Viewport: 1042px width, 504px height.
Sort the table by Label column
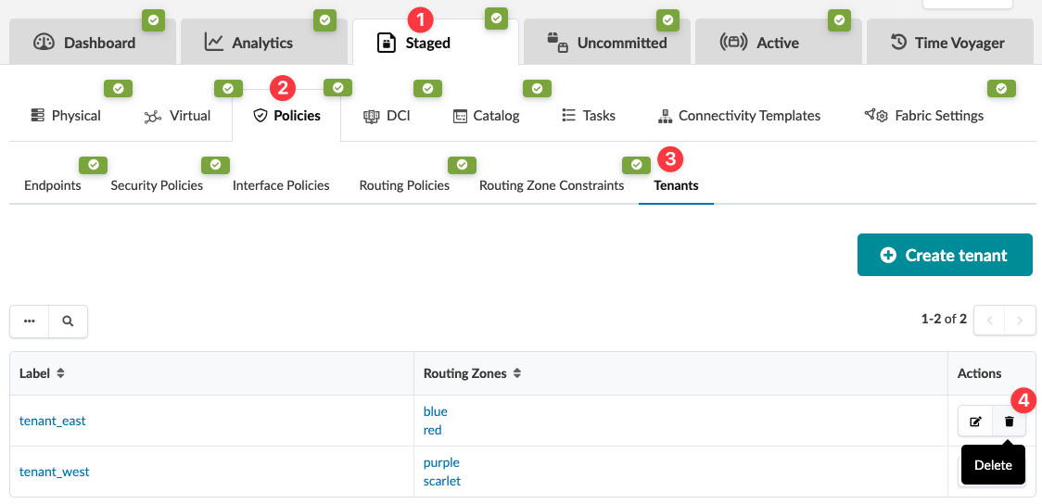click(61, 373)
